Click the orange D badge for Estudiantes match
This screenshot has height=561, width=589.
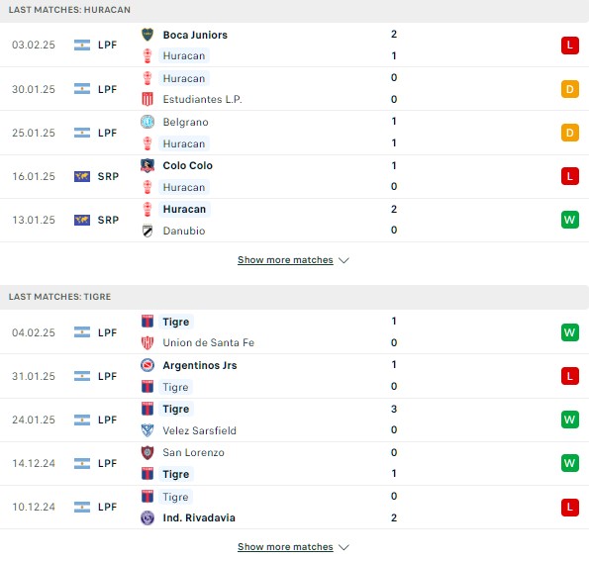[570, 89]
